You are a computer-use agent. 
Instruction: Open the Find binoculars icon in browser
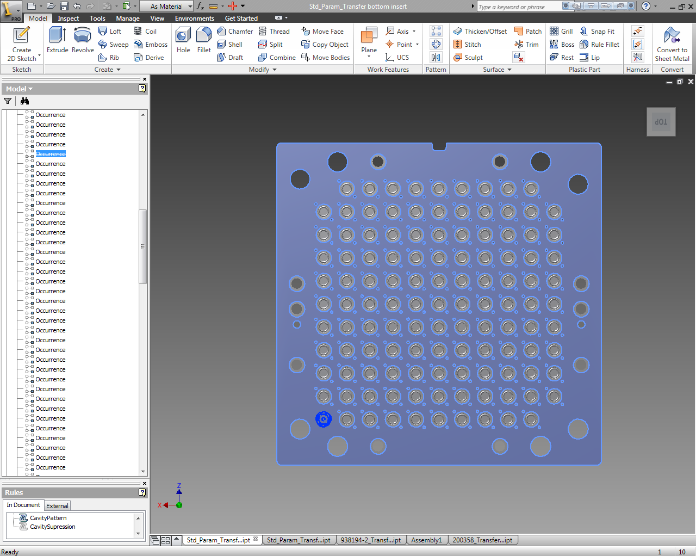point(24,101)
